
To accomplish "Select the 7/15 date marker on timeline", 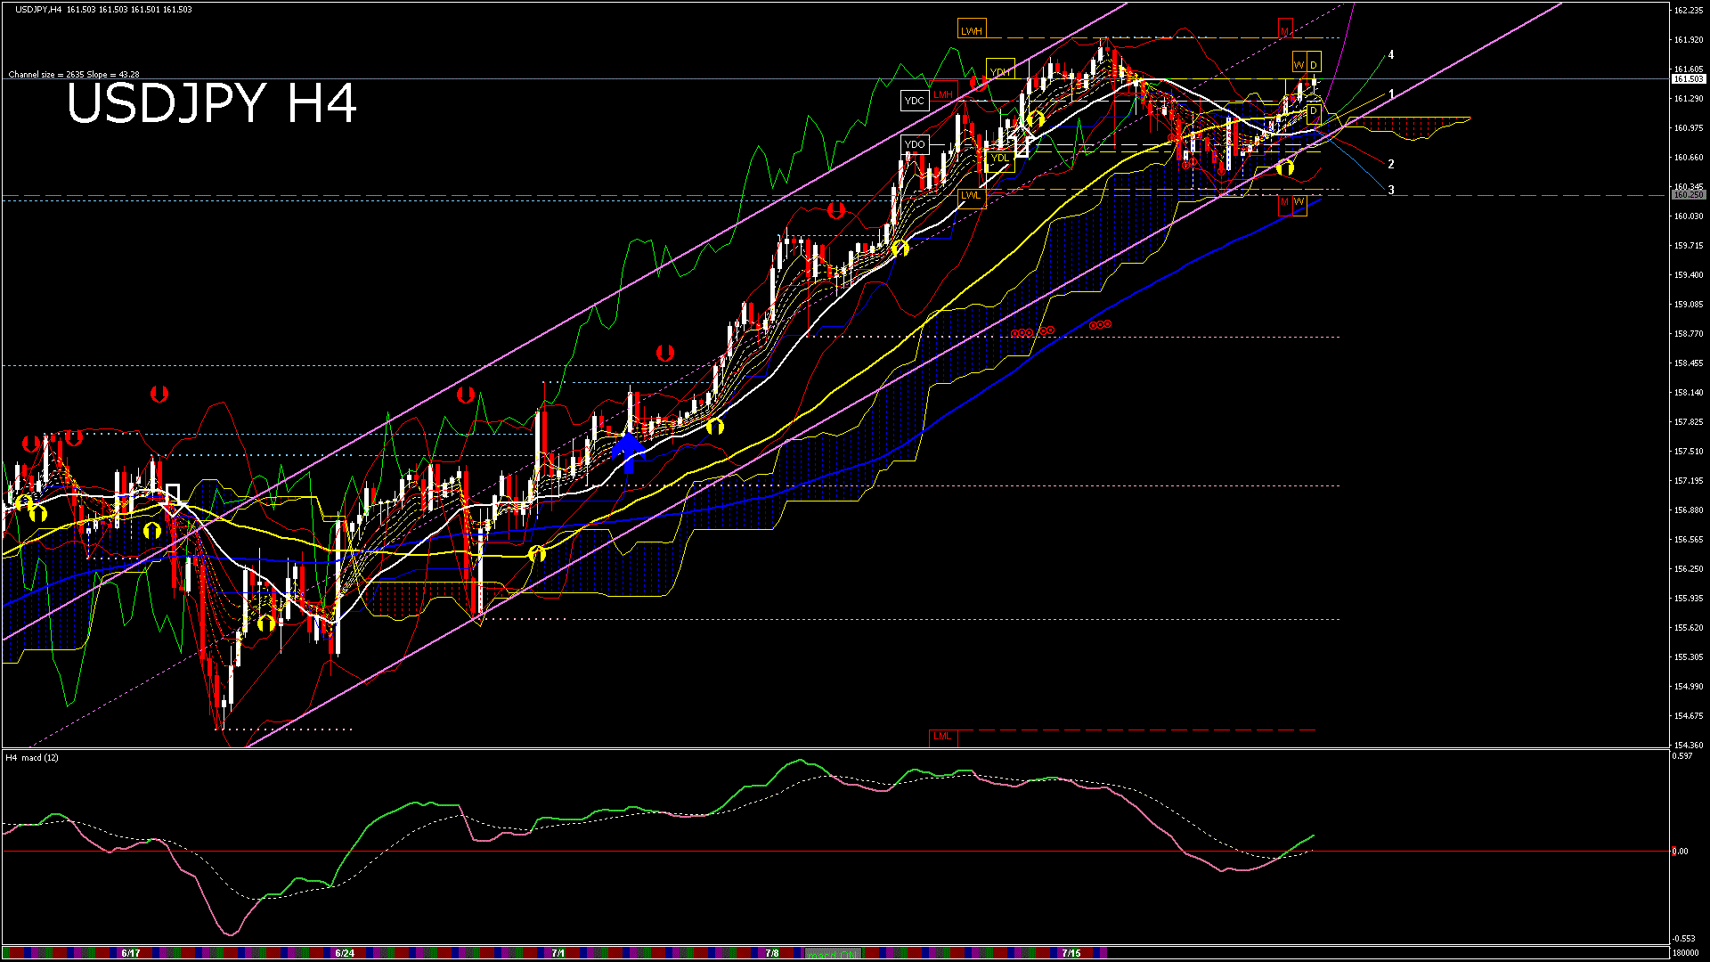I will tap(1071, 953).
